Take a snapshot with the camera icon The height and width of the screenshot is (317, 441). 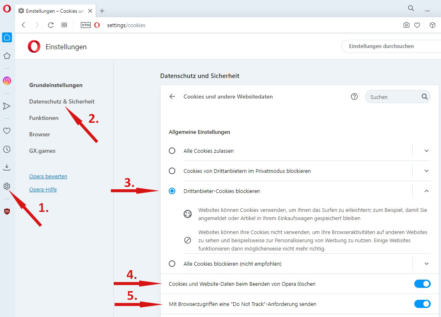406,25
